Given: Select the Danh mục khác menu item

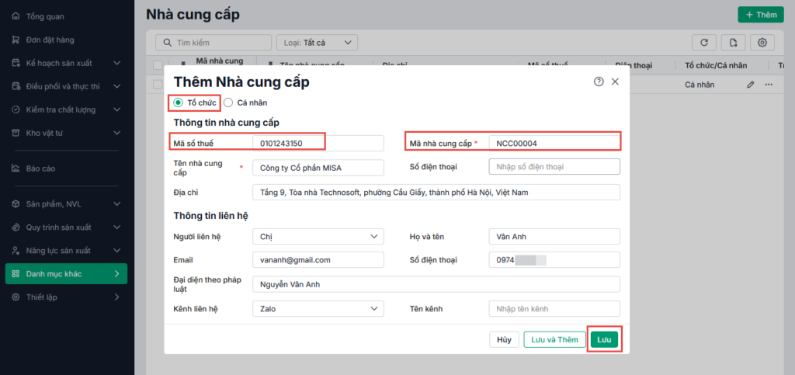Looking at the screenshot, I should 67,274.
